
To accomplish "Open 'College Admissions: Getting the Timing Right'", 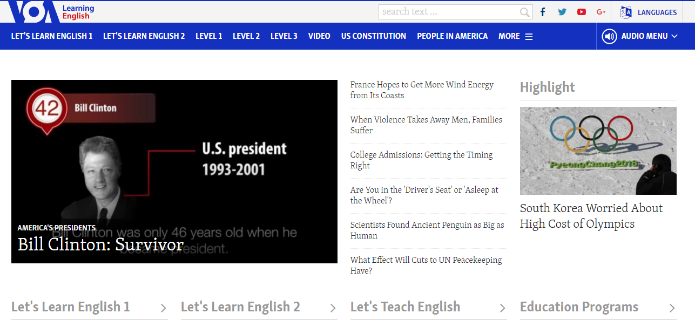I will pyautogui.click(x=421, y=160).
